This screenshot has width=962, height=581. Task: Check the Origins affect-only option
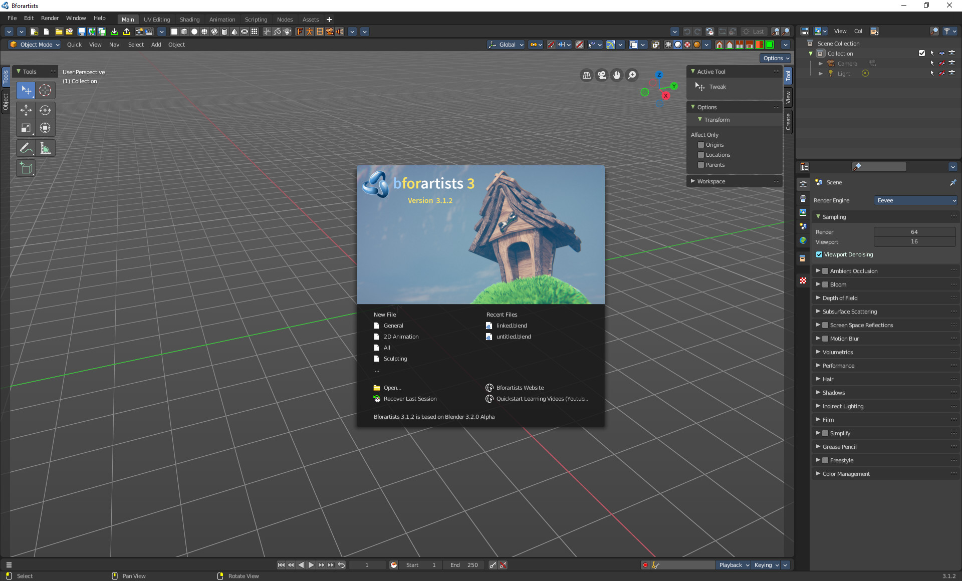coord(701,145)
